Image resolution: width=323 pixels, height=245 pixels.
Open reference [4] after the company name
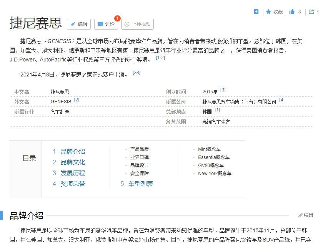[x=282, y=100]
